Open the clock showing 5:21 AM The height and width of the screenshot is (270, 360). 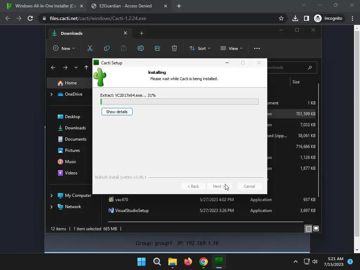(x=334, y=262)
